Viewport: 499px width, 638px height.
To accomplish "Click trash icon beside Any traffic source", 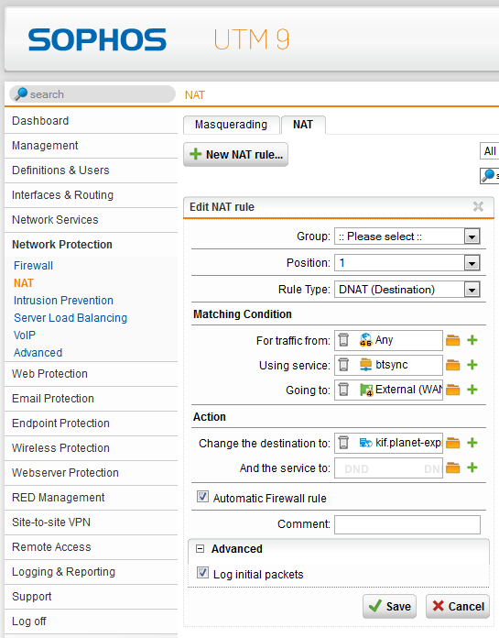I will click(343, 340).
